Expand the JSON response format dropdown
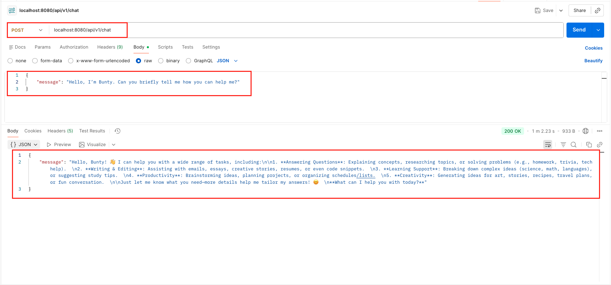Image resolution: width=611 pixels, height=285 pixels. (x=24, y=145)
